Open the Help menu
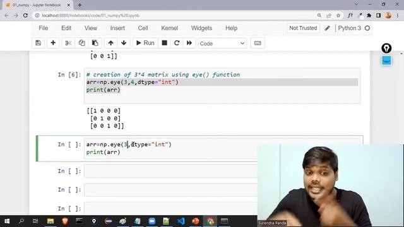Image resolution: width=404 pixels, height=227 pixels. pyautogui.click(x=232, y=28)
